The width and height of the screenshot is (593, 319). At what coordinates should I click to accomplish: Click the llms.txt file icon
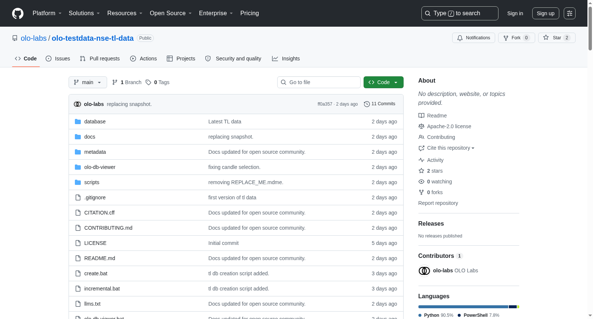(78, 304)
